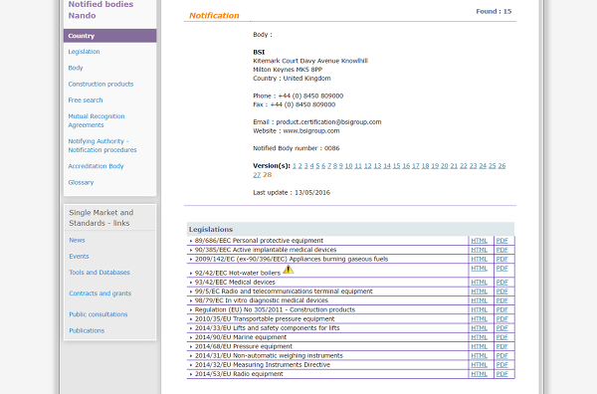Open PDF for 93/42/EEC Medical devices
The image size is (597, 394).
pos(502,283)
